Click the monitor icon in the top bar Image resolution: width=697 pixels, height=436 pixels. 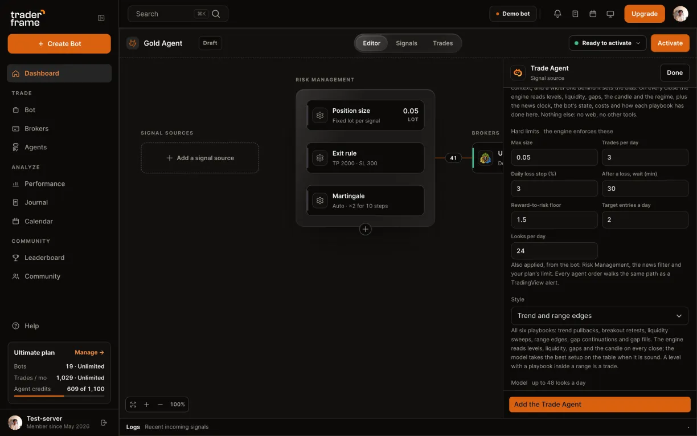(x=610, y=14)
